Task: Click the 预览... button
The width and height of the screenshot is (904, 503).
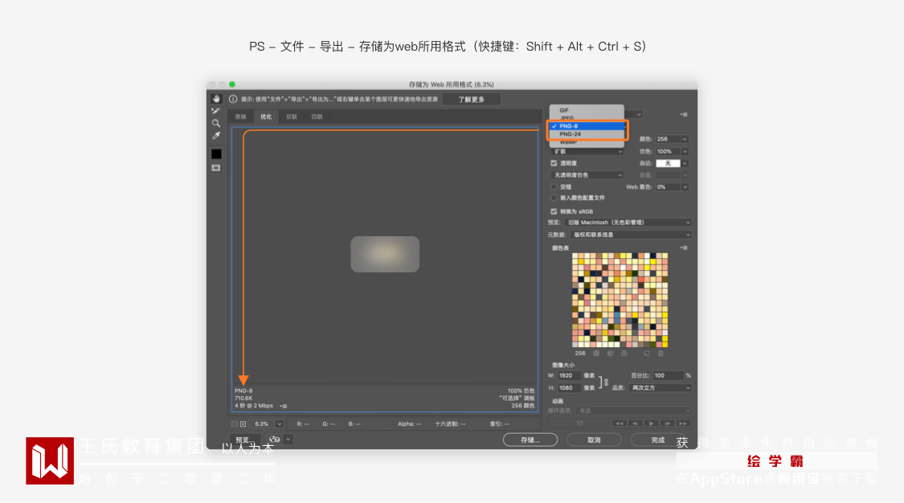Action: tap(246, 440)
